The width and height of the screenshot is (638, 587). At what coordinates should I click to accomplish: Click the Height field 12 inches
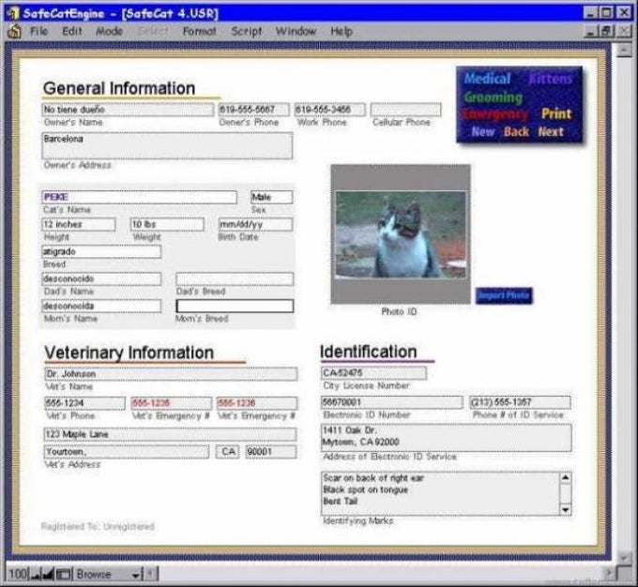pos(79,224)
